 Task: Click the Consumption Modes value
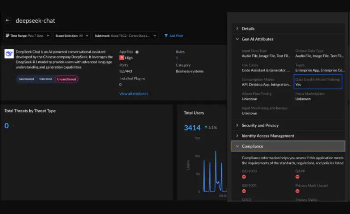pyautogui.click(x=266, y=85)
